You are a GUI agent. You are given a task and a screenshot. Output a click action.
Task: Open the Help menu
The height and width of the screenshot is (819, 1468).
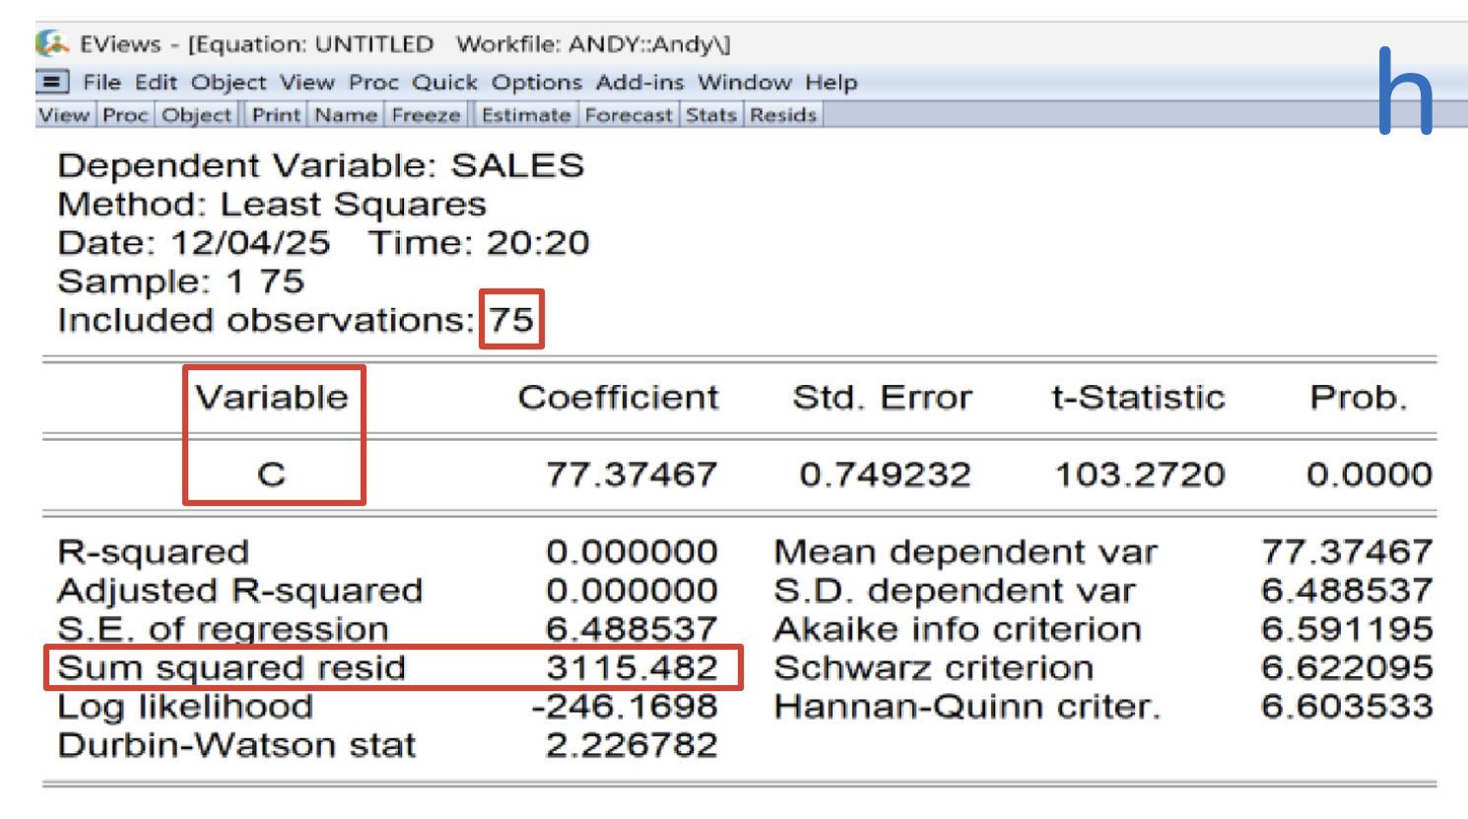[831, 83]
